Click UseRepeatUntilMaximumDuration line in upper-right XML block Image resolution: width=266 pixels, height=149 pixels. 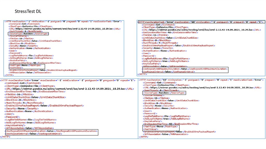pyautogui.click(x=185, y=69)
